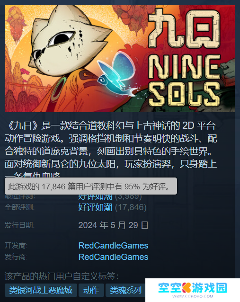The height and width of the screenshot is (302, 240).
Task: Click the 全部评测 label
Action: 19,207
